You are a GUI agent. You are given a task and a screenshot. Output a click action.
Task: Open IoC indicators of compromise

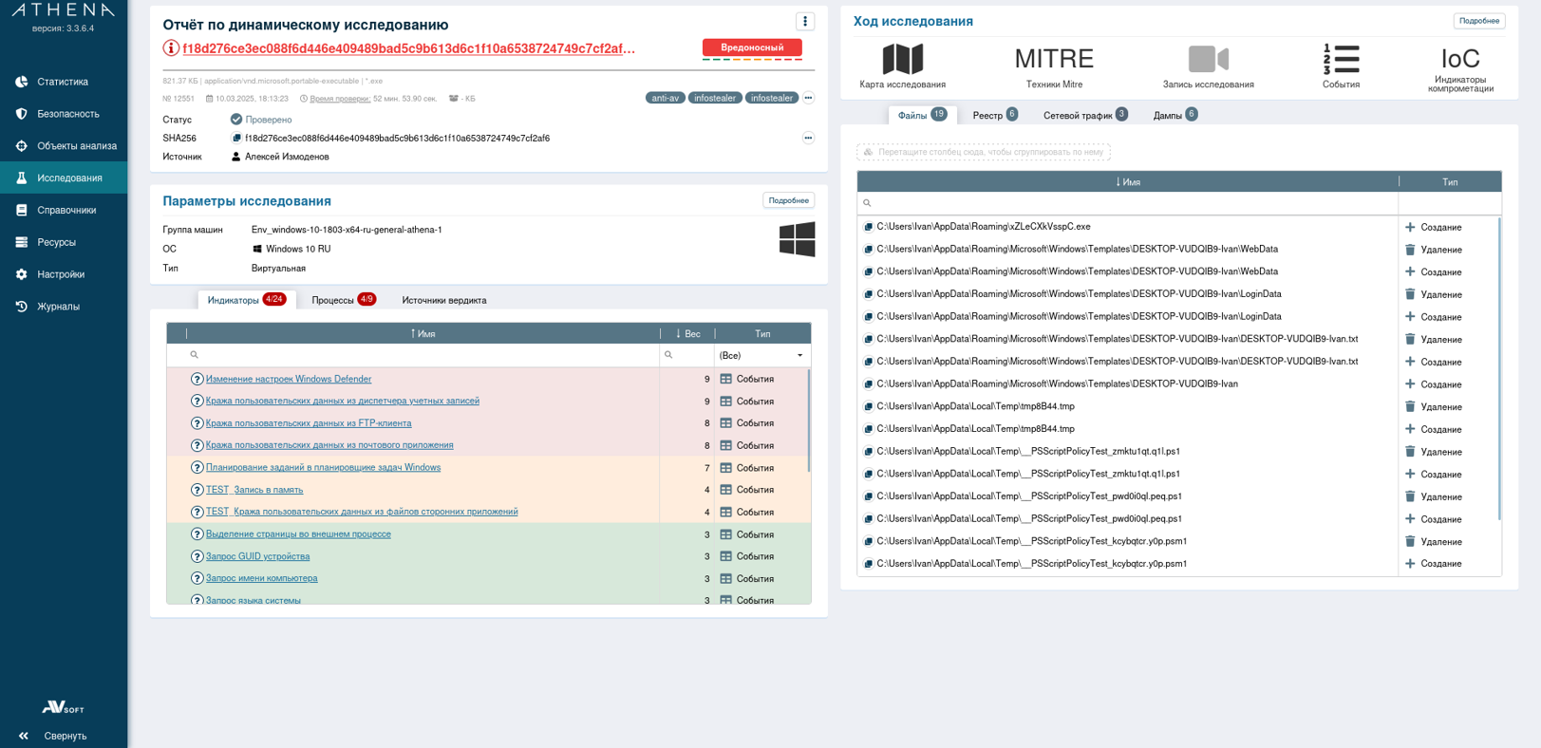[1459, 60]
